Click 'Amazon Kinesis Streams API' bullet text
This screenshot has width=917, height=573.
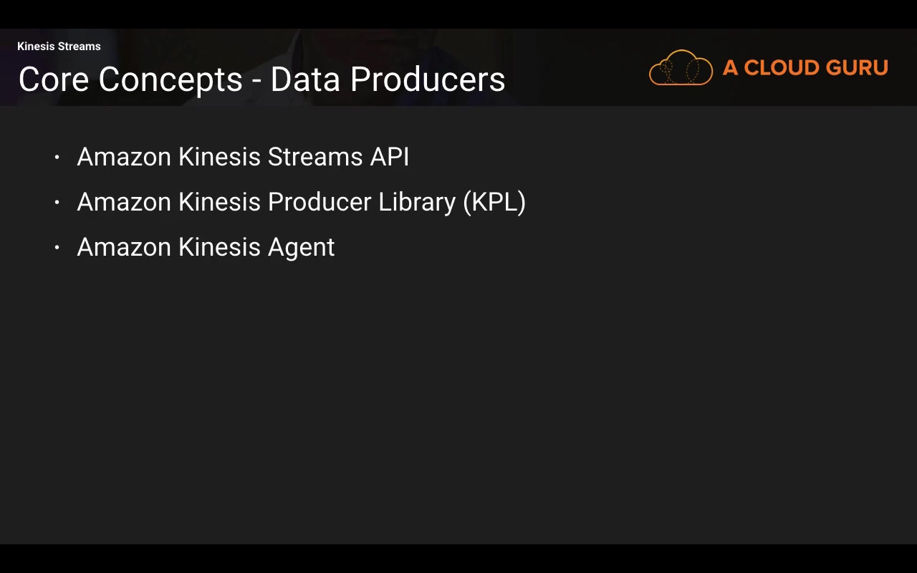pyautogui.click(x=243, y=157)
